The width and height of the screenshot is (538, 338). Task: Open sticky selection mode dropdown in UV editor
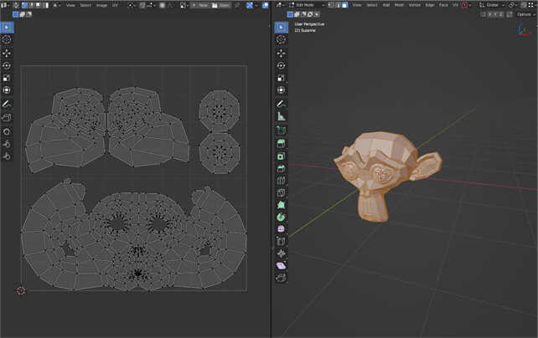57,6
